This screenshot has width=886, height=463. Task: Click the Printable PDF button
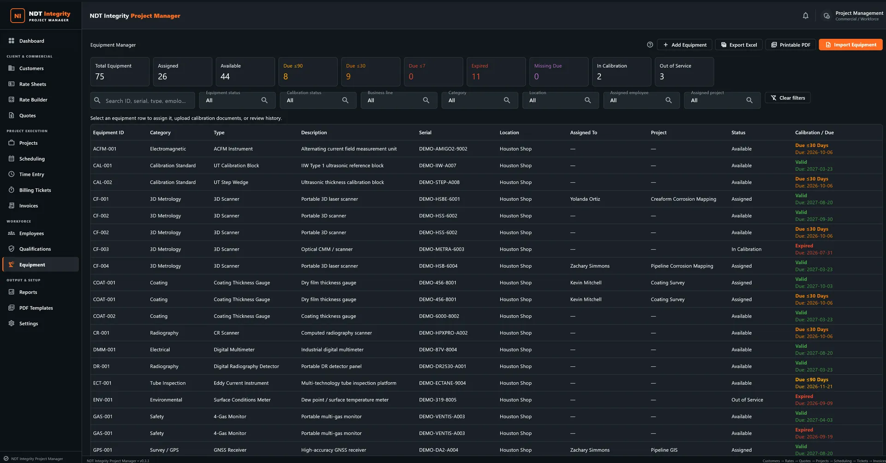[790, 45]
